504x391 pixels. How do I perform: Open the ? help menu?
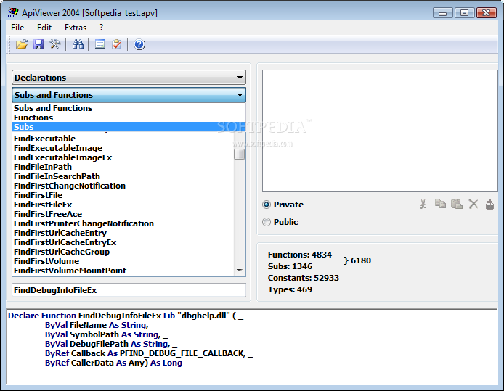[101, 28]
